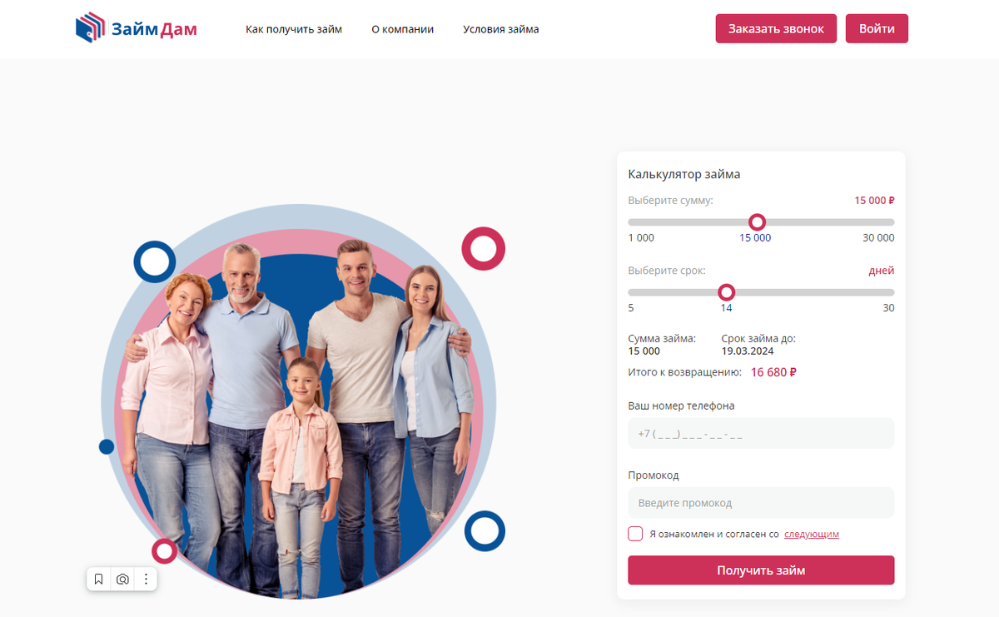Click the loan term slider handle
999x617 pixels.
(x=727, y=292)
